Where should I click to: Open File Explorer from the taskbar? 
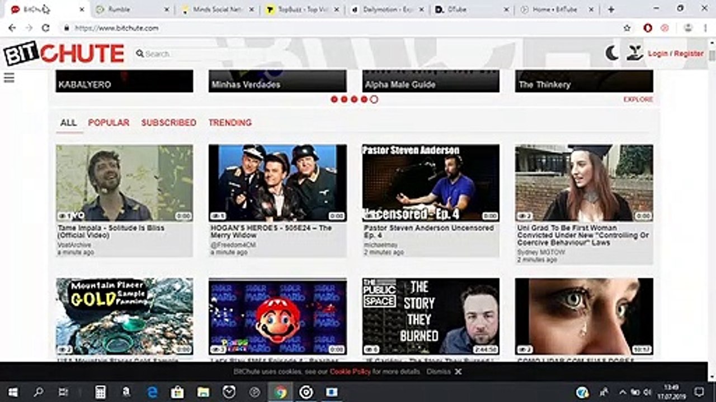pyautogui.click(x=203, y=392)
